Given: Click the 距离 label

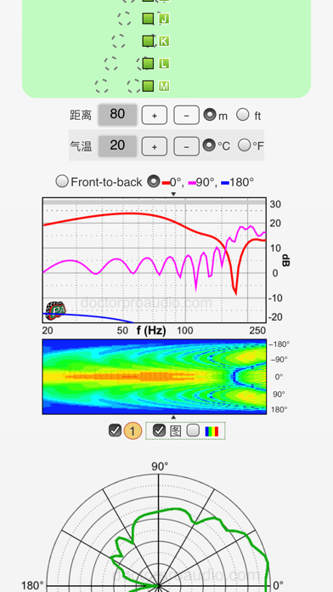Looking at the screenshot, I should (x=81, y=115).
